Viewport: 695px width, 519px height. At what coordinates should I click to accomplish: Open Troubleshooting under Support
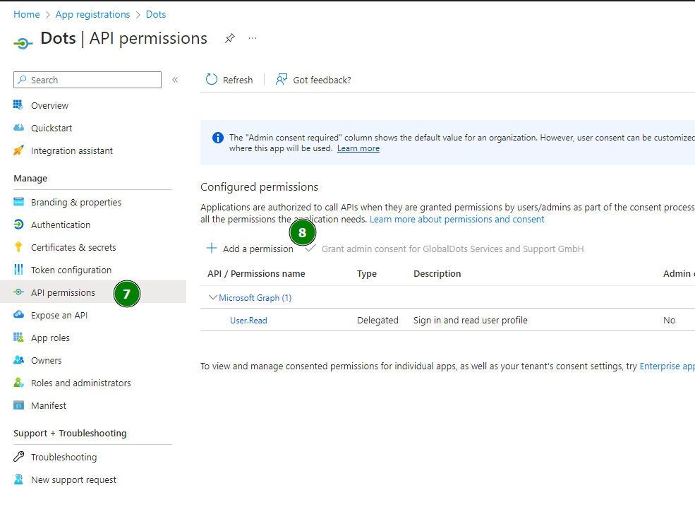click(x=64, y=458)
